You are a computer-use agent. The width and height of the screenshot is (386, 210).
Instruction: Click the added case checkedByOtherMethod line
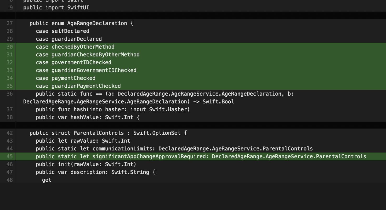point(75,47)
